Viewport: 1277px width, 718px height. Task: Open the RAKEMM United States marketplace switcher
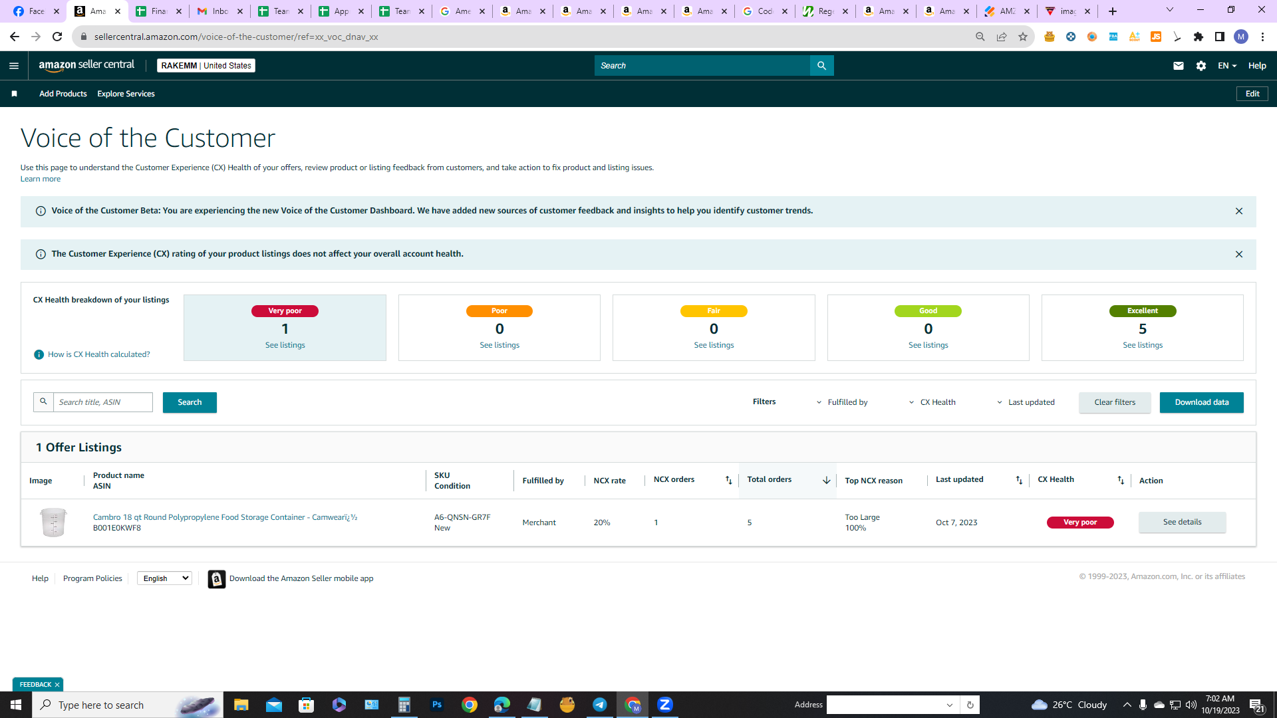pyautogui.click(x=206, y=66)
